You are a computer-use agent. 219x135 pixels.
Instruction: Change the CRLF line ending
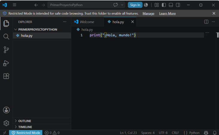pos(175,133)
